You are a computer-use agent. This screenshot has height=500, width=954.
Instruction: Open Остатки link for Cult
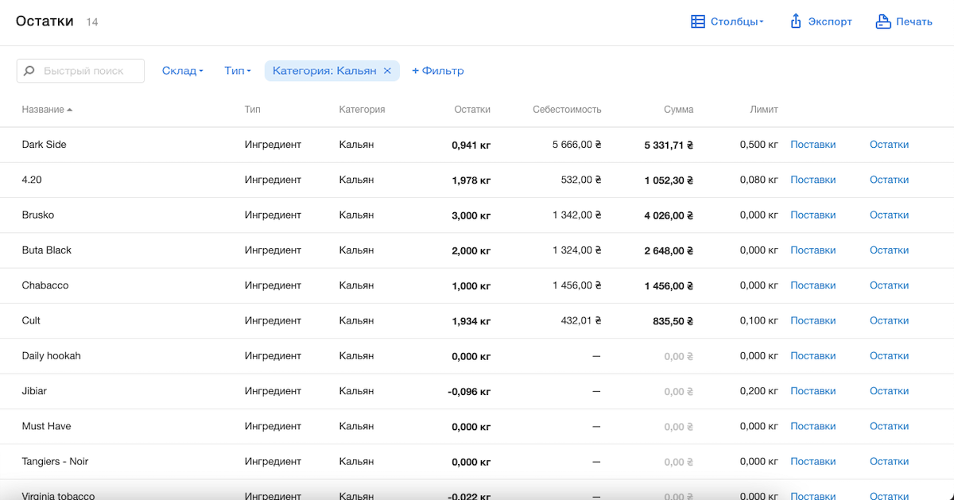click(x=889, y=320)
